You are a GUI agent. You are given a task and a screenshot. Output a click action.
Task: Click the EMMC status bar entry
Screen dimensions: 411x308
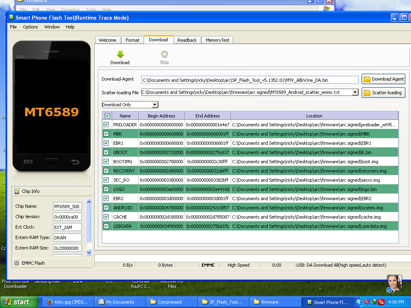point(208,265)
